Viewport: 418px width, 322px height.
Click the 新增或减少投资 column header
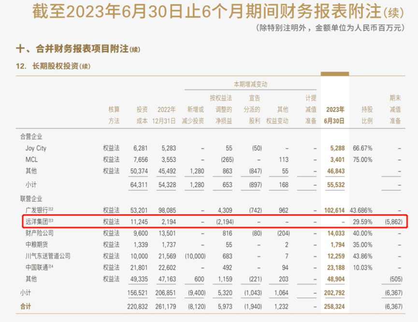(x=193, y=115)
